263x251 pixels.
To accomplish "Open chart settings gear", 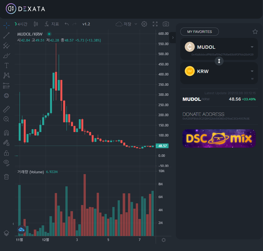I will (x=144, y=24).
